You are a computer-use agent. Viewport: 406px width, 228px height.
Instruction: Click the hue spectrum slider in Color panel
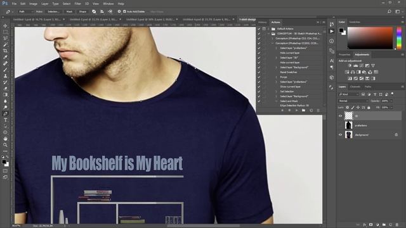tap(399, 38)
